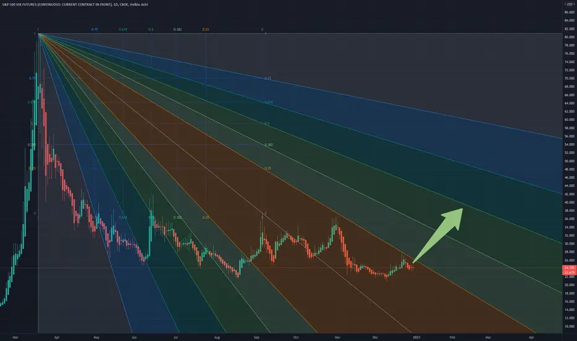
Task: Click the 2021 date axis label
Action: click(x=417, y=337)
